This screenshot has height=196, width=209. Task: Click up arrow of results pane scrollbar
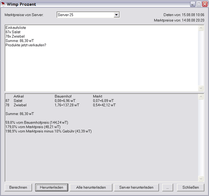(x=201, y=97)
